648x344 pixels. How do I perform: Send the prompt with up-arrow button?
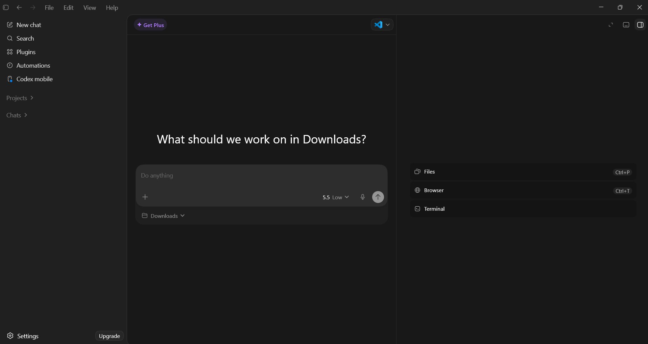pos(378,197)
